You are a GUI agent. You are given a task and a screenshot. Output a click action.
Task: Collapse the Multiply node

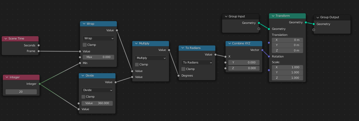coord(136,44)
